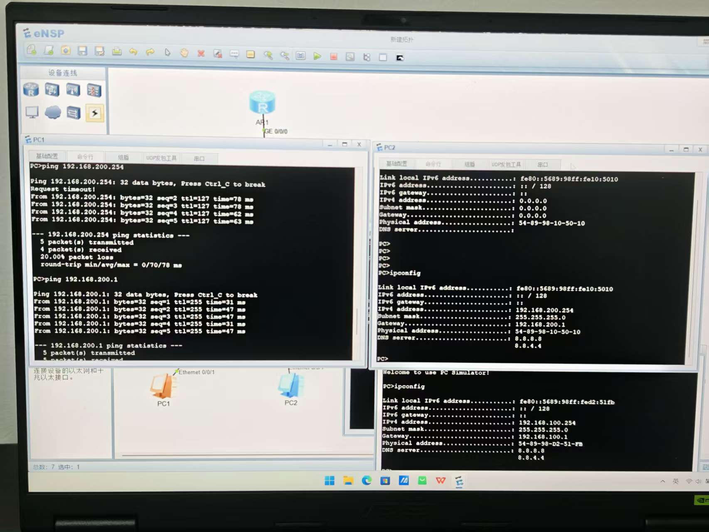
Task: Open 串口 tab in PC1 window
Action: (x=199, y=158)
